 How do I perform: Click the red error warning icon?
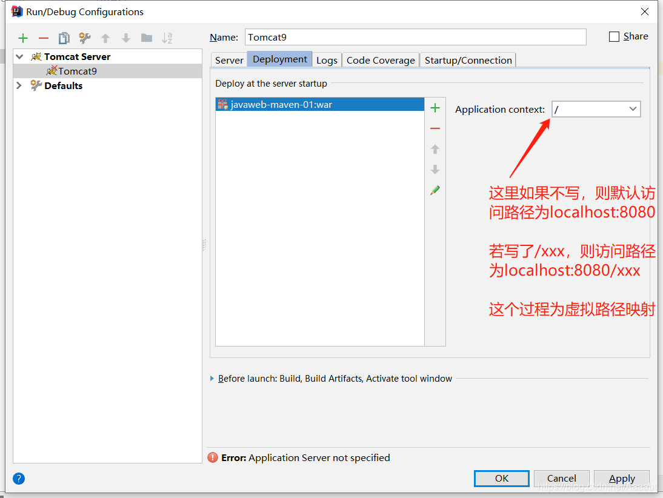point(213,458)
